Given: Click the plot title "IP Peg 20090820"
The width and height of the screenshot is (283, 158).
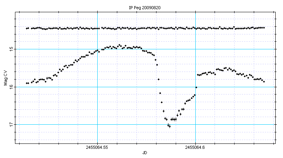Looking at the screenshot, I should pyautogui.click(x=145, y=8).
